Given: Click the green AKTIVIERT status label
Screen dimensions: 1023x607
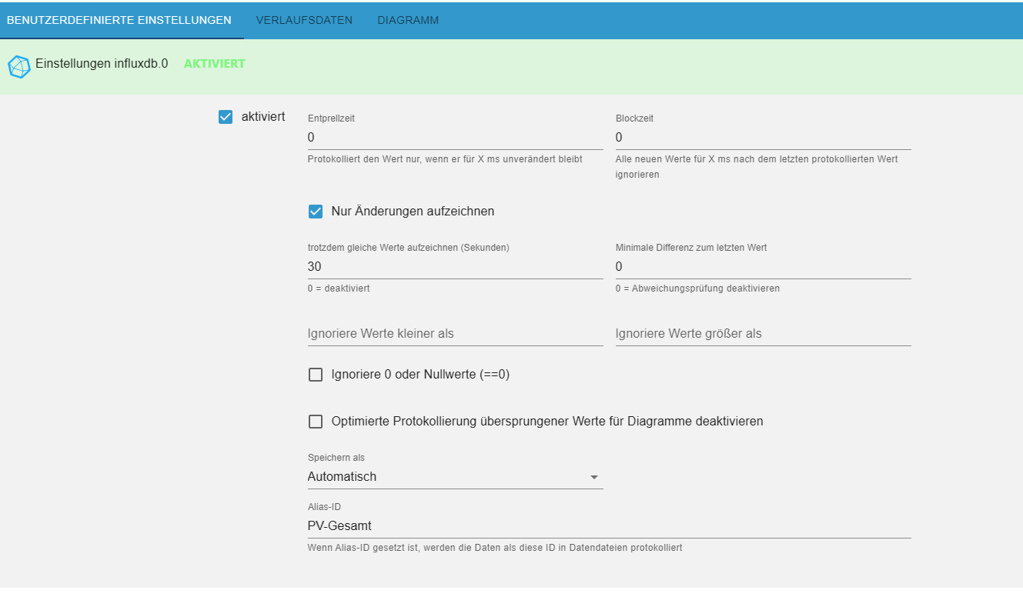Looking at the screenshot, I should [x=215, y=64].
